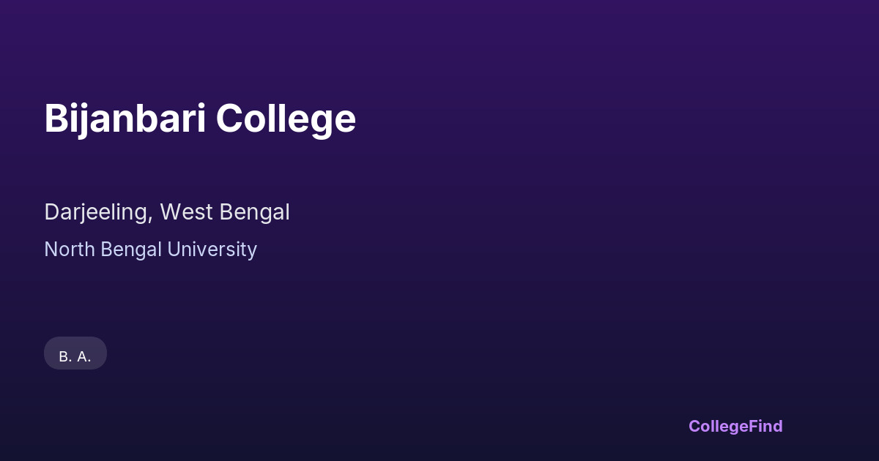Click the word College in the title
The width and height of the screenshot is (879, 461).
(286, 119)
